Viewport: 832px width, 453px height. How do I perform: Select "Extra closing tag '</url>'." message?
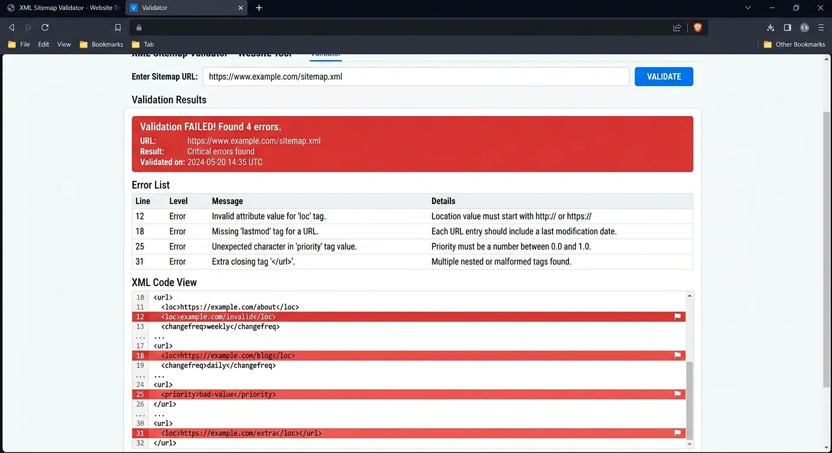(x=253, y=261)
